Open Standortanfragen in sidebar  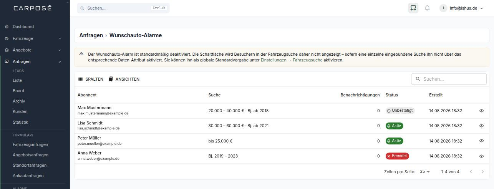[x=30, y=165]
